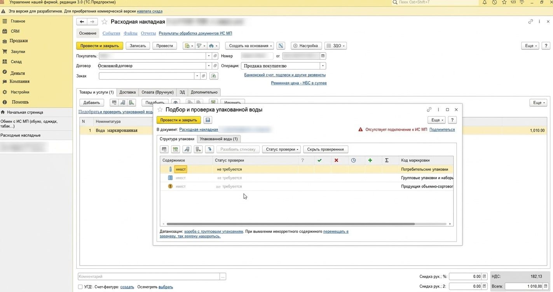Click the green plus column header
This screenshot has width=553, height=292.
coord(370,160)
